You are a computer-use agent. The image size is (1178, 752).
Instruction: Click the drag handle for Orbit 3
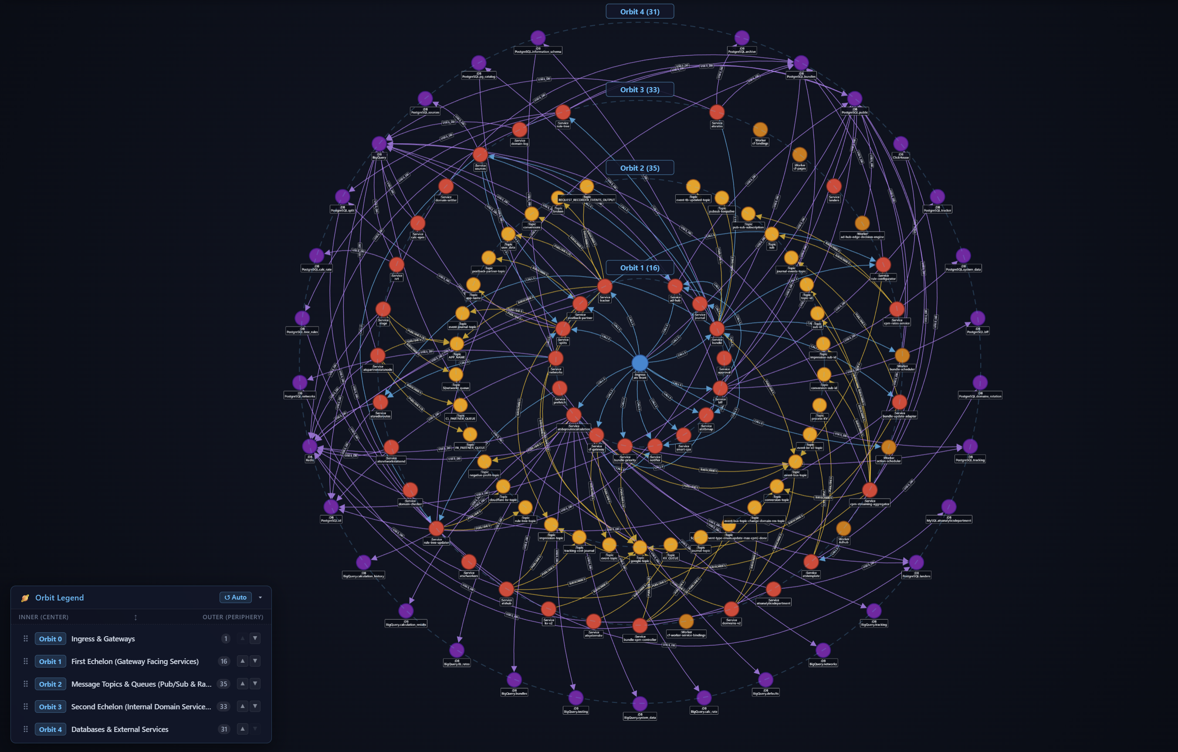pyautogui.click(x=25, y=707)
